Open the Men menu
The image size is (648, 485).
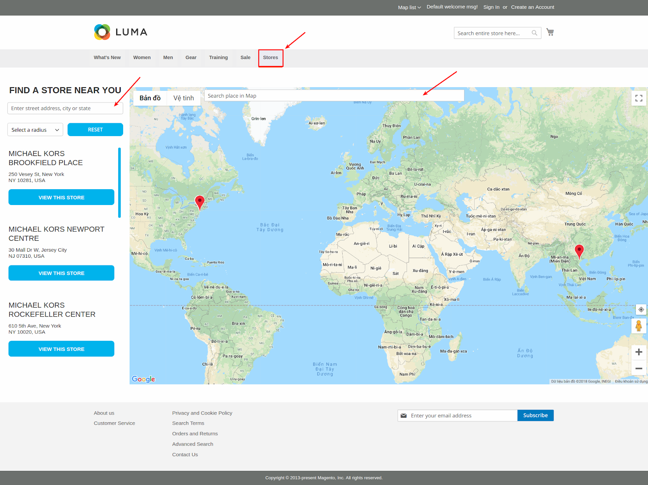pos(168,58)
